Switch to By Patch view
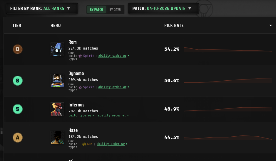Image resolution: width=276 pixels, height=161 pixels. point(96,9)
